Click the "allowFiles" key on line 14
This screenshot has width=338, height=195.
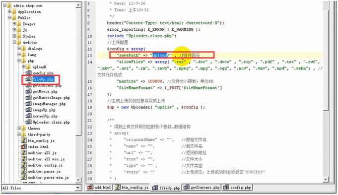tap(131, 62)
